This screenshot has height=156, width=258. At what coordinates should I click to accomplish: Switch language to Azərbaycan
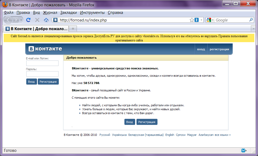coord(206,135)
